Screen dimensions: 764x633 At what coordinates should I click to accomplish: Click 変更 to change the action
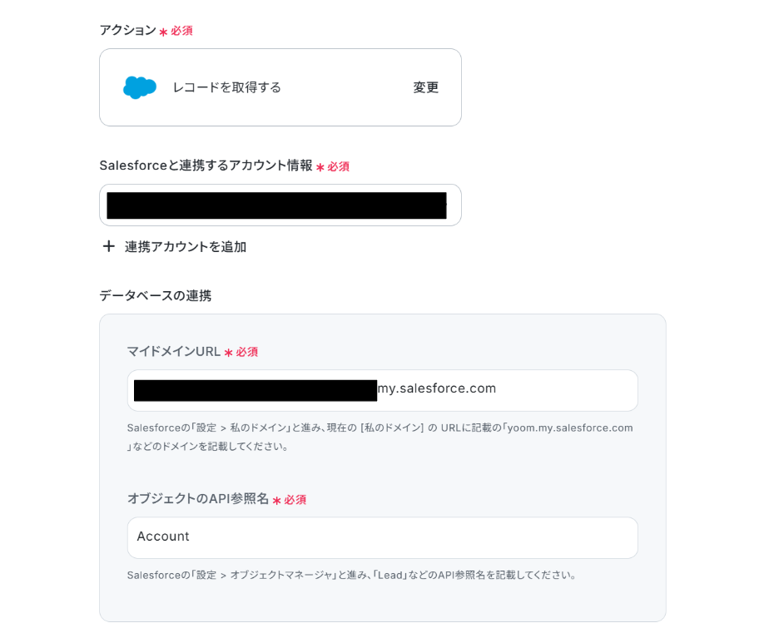click(x=426, y=87)
